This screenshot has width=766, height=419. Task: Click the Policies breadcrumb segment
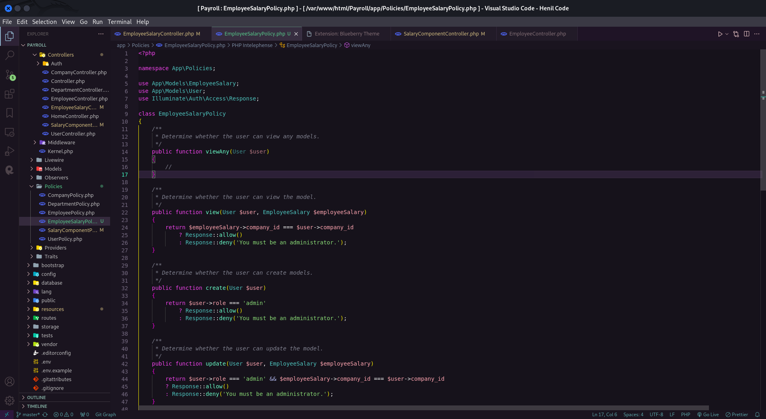[140, 45]
